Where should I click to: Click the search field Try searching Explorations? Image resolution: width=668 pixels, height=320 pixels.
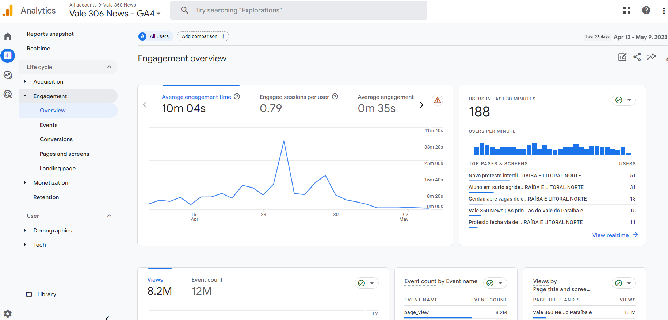pyautogui.click(x=299, y=10)
